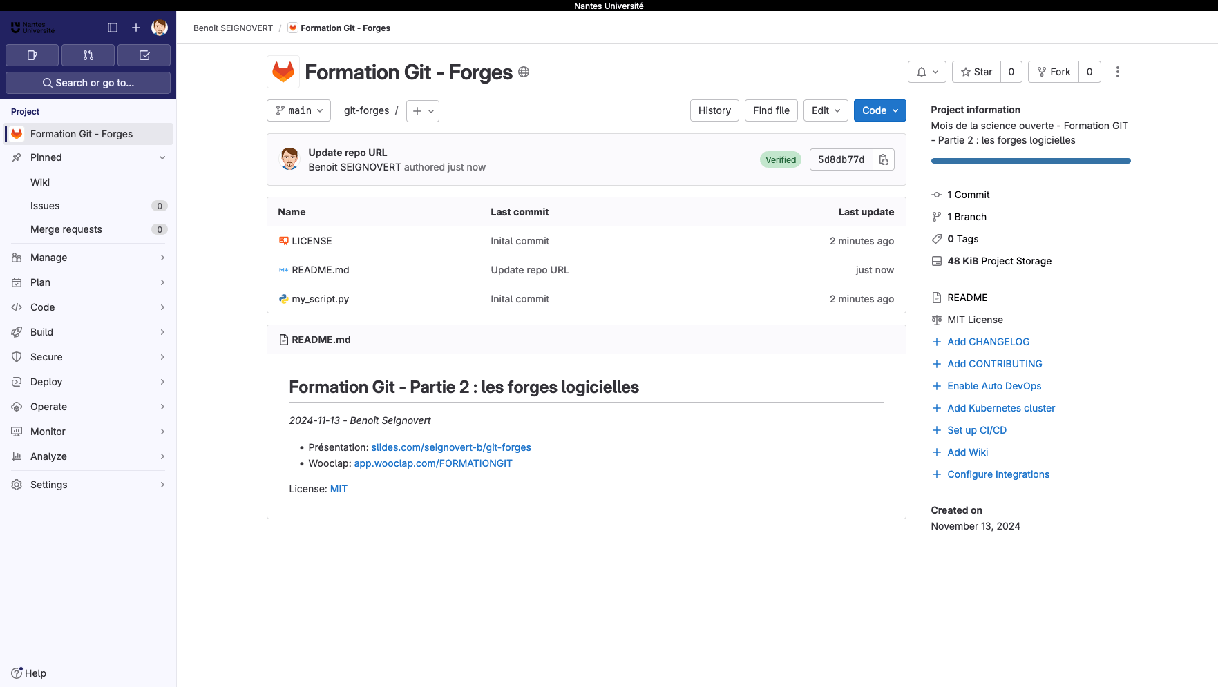
Task: Click Set up CI/CD link
Action: pyautogui.click(x=977, y=430)
